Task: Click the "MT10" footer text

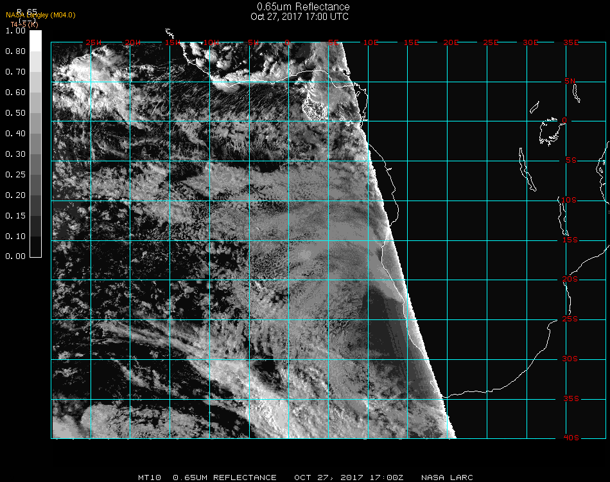Action: click(x=150, y=478)
